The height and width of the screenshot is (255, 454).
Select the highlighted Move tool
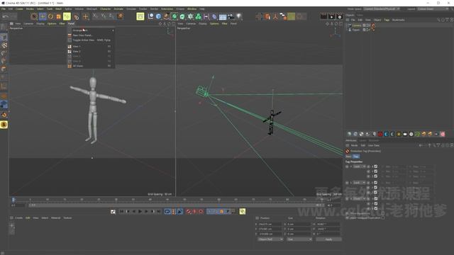coord(43,16)
